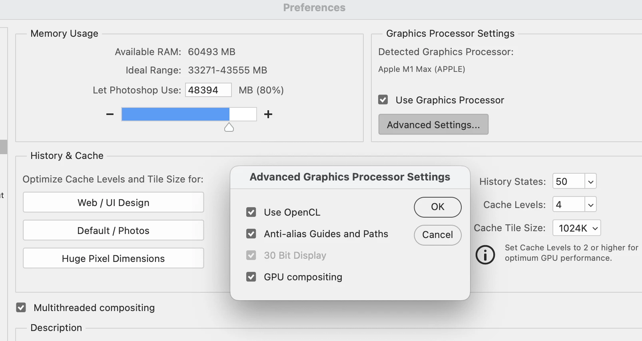Uncheck the Use OpenCL option
This screenshot has height=341, width=642.
(251, 212)
